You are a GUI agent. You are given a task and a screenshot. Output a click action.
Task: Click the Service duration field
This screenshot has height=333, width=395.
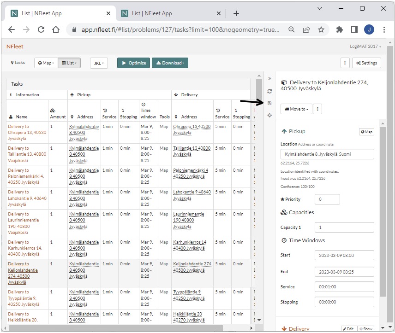[x=344, y=287]
